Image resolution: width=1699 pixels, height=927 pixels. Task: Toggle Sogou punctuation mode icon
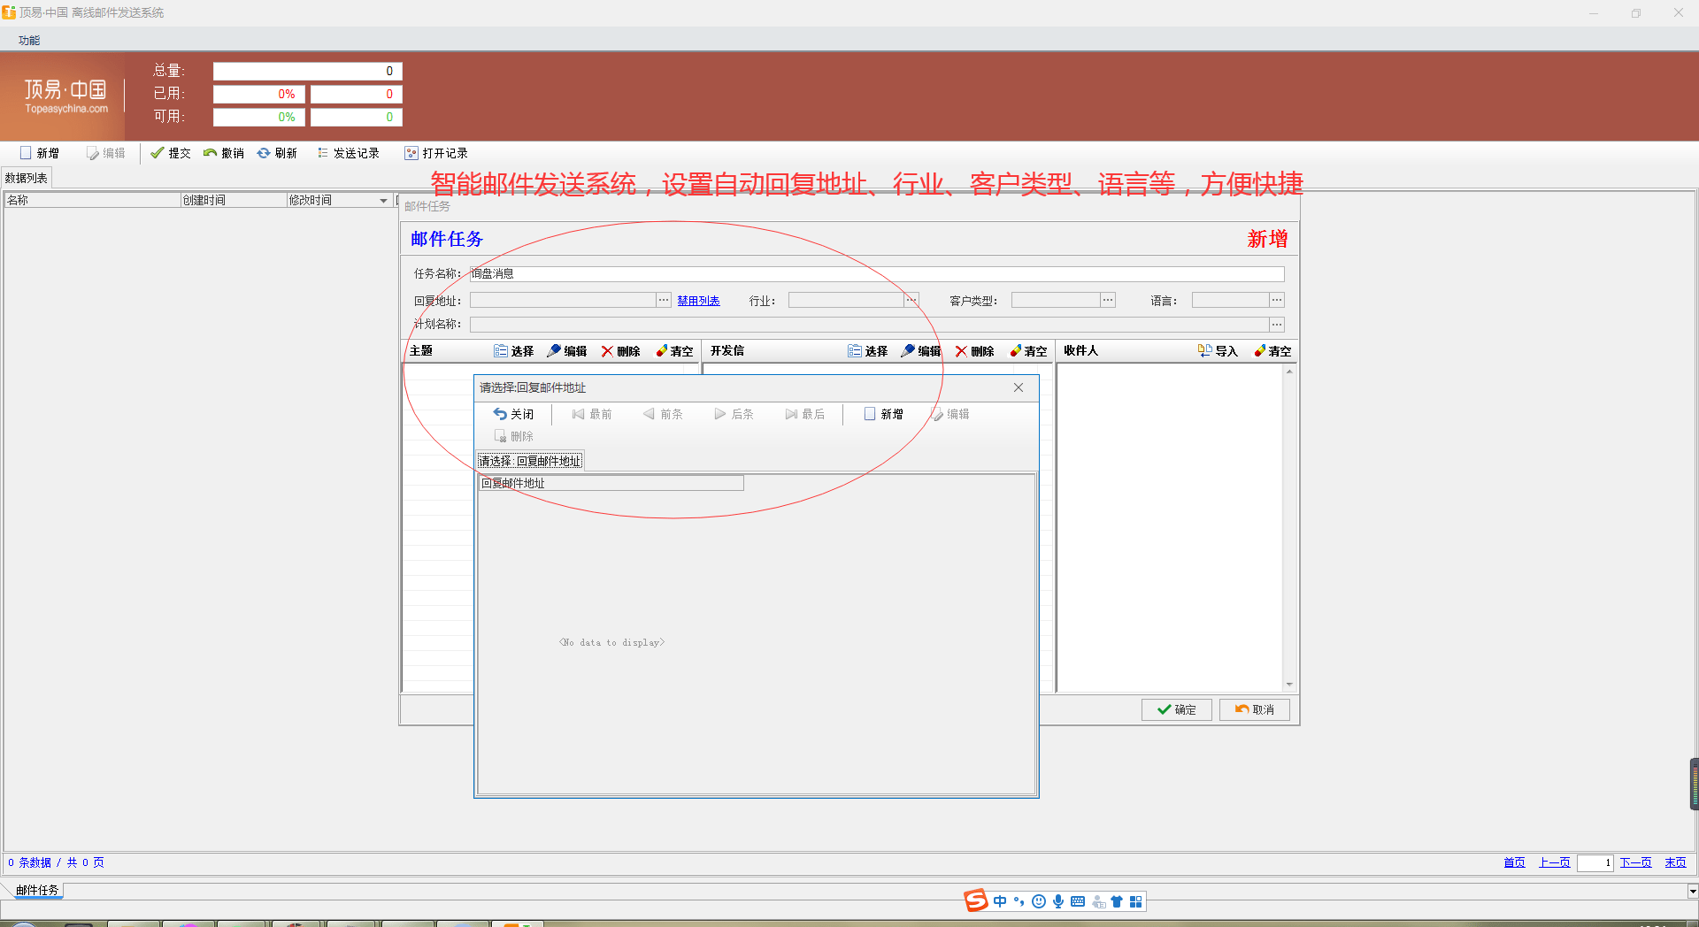[1019, 901]
